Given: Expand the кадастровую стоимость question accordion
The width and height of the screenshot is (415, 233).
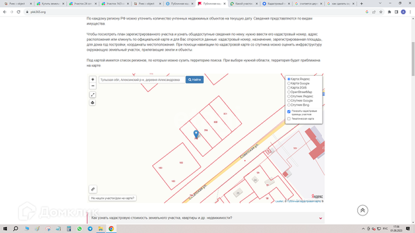Looking at the screenshot, I should pyautogui.click(x=205, y=218).
